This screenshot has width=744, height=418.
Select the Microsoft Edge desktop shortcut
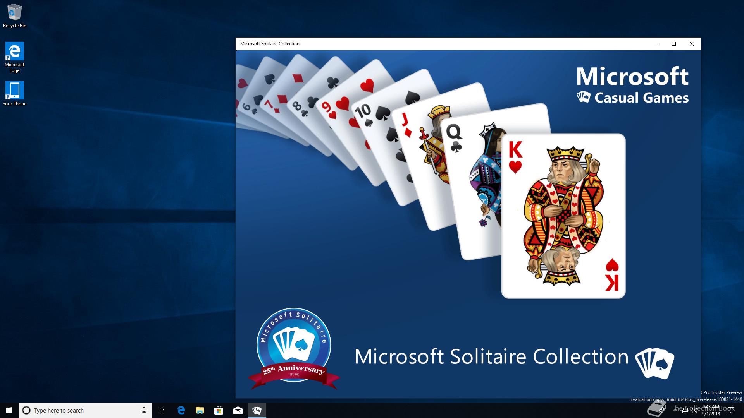tap(14, 57)
